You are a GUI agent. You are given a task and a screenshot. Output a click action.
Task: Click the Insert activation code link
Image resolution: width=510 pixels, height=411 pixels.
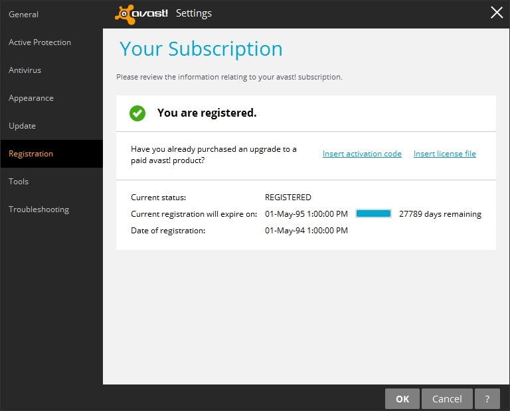click(x=362, y=154)
